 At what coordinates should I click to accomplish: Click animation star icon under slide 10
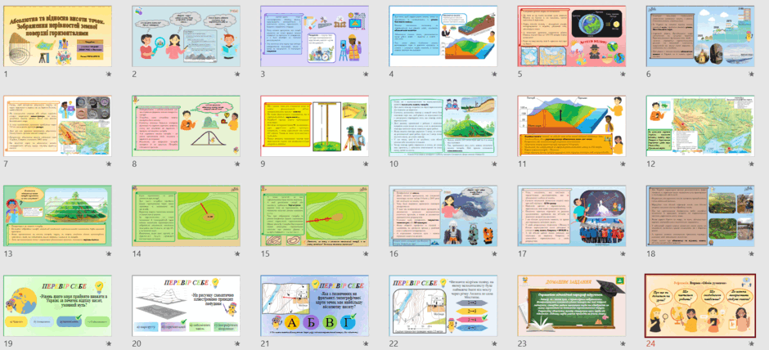(494, 164)
